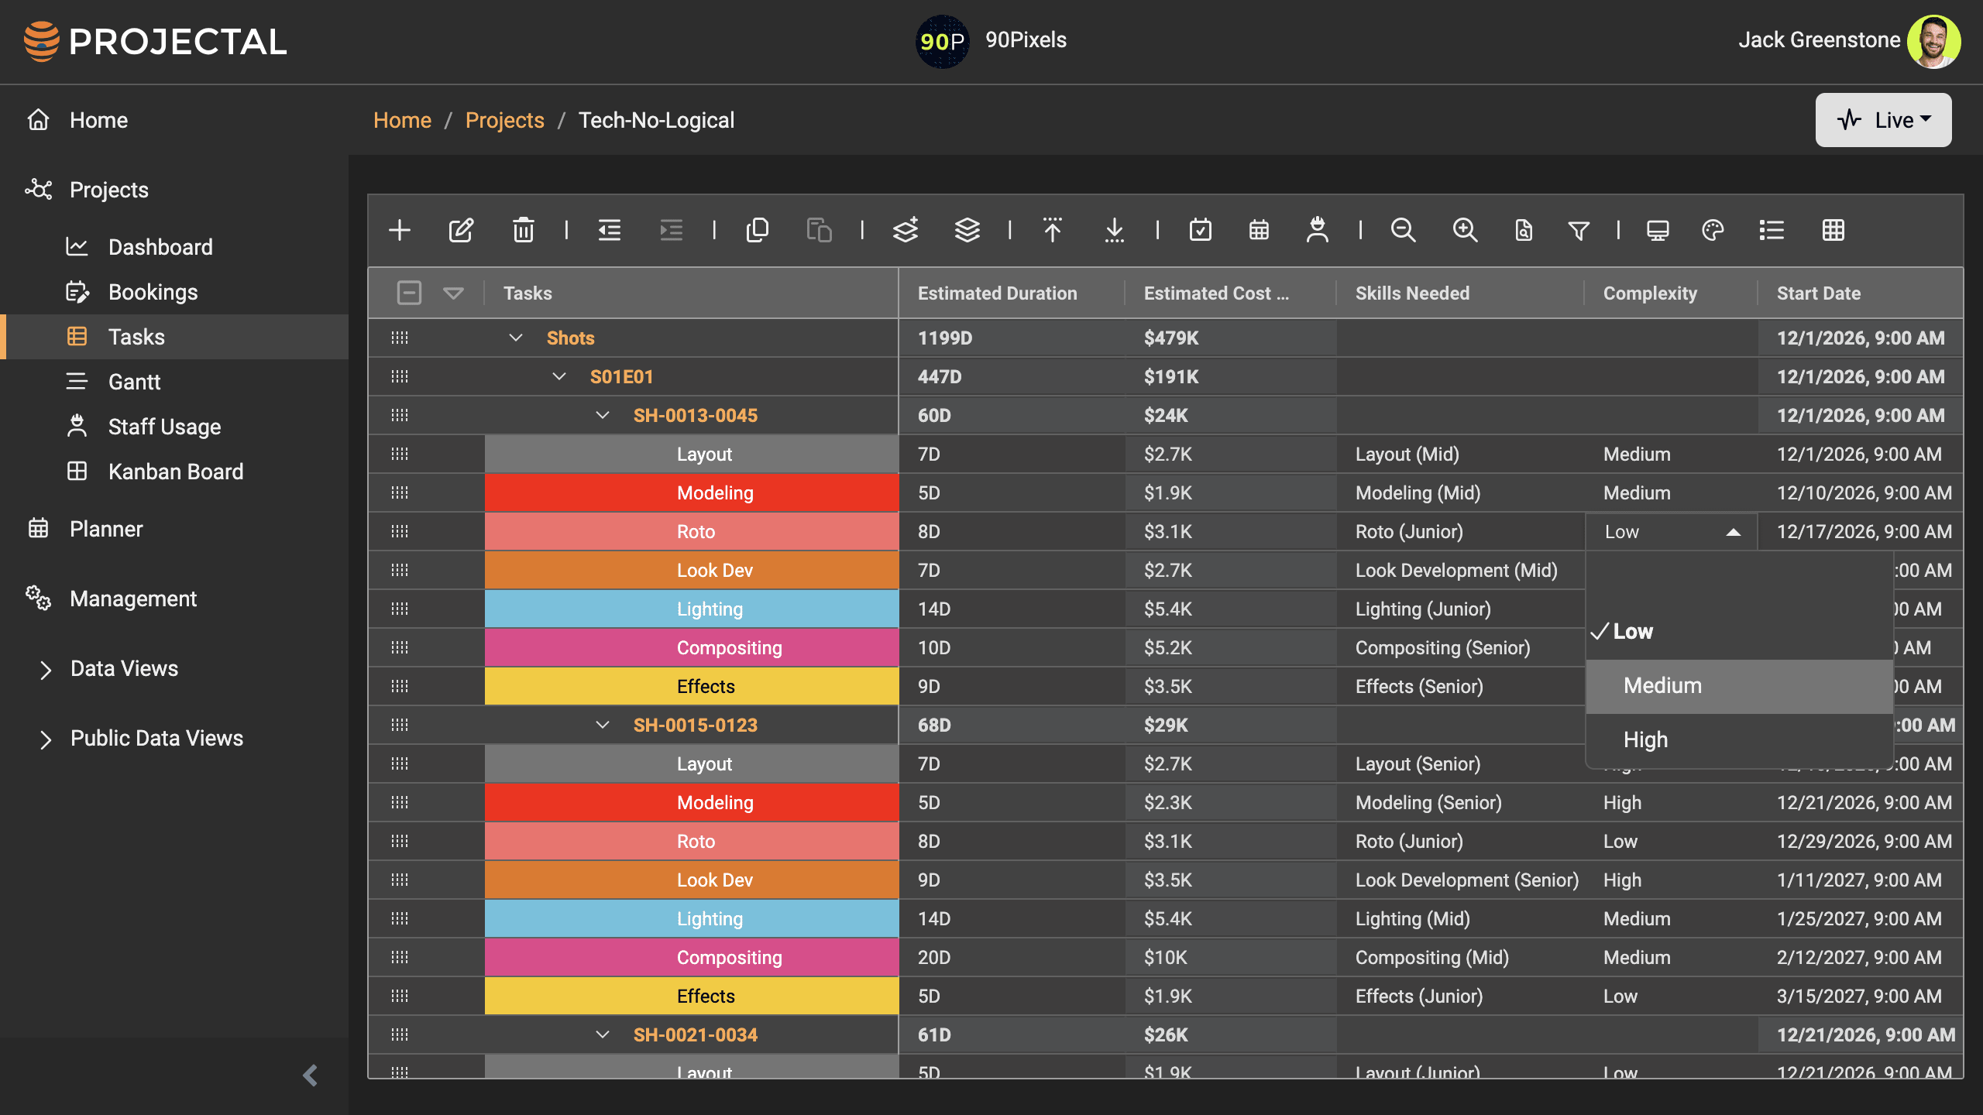
Task: Expand Public Data Views in sidebar
Action: [46, 739]
